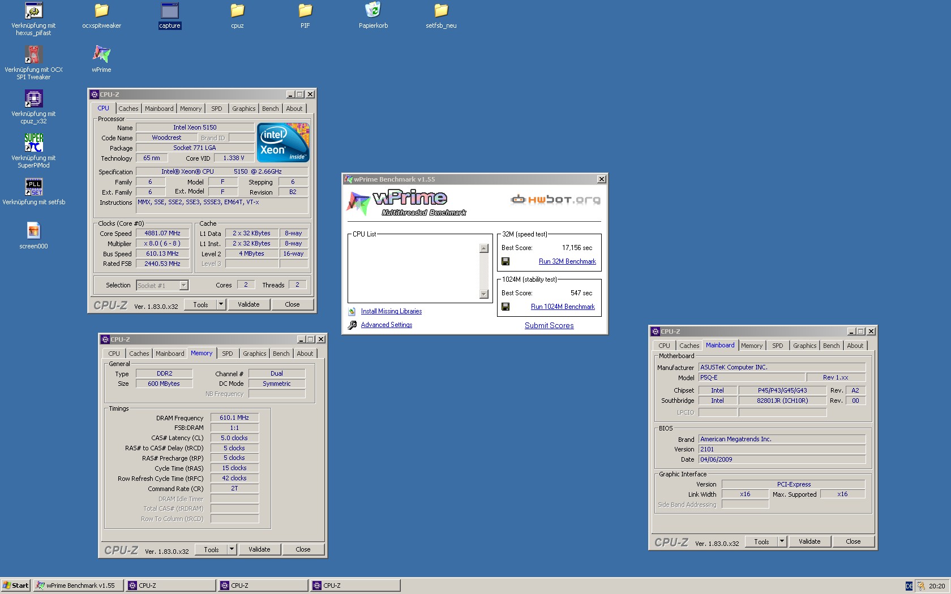Run the 1024M Benchmark
The width and height of the screenshot is (951, 594).
pyautogui.click(x=563, y=307)
